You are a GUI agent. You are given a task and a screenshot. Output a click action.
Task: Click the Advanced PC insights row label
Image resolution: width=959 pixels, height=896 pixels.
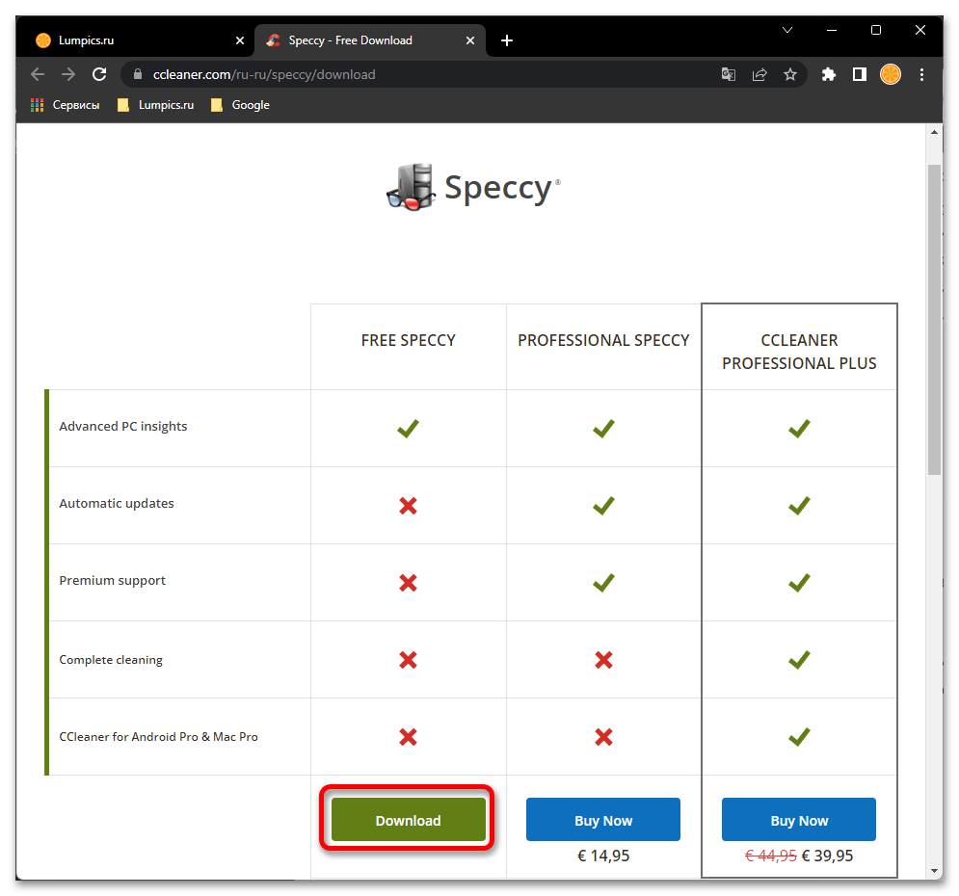(123, 426)
